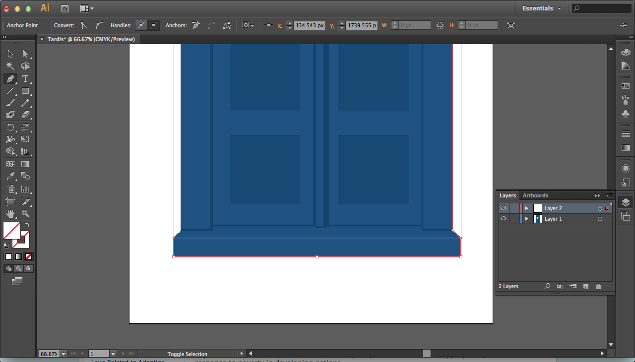This screenshot has width=635, height=362.
Task: Select the Zoom tool
Action: pyautogui.click(x=25, y=214)
